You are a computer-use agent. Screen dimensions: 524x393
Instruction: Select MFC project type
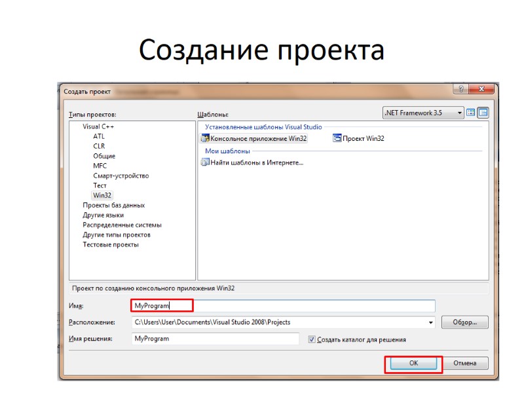[100, 166]
